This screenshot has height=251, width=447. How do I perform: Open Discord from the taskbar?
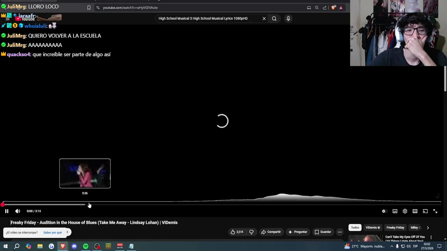click(x=74, y=246)
